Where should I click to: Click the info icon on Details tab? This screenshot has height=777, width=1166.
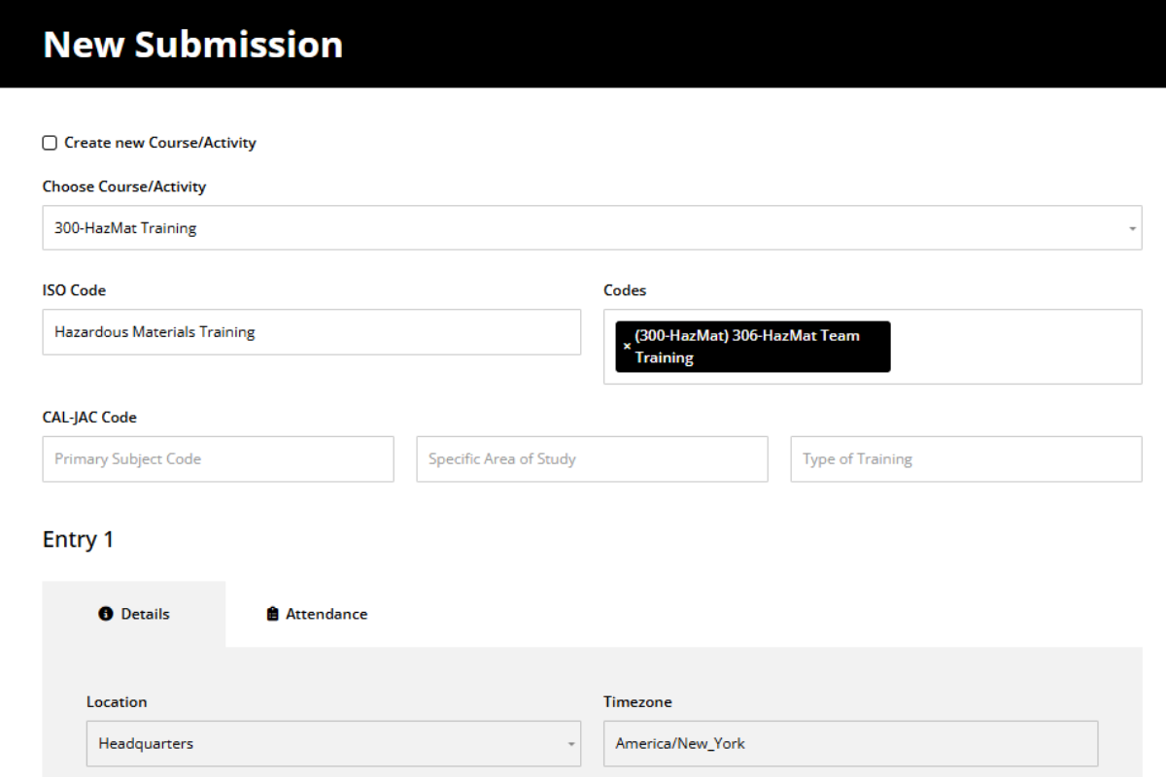(106, 614)
